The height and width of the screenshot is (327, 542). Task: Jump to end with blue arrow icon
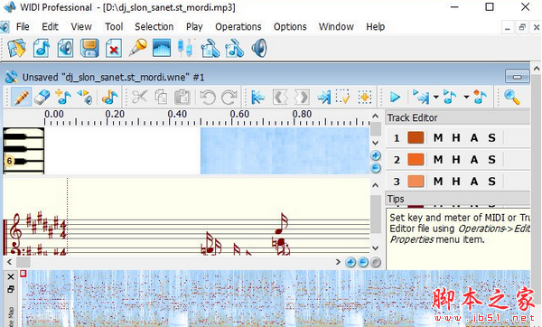point(324,98)
